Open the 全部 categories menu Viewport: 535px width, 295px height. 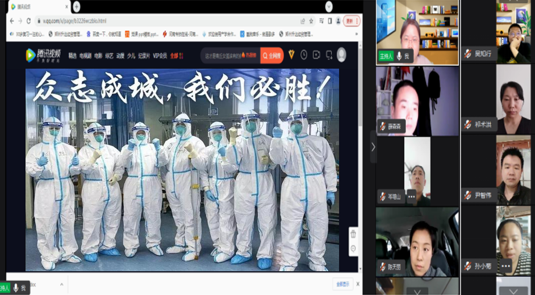(177, 56)
